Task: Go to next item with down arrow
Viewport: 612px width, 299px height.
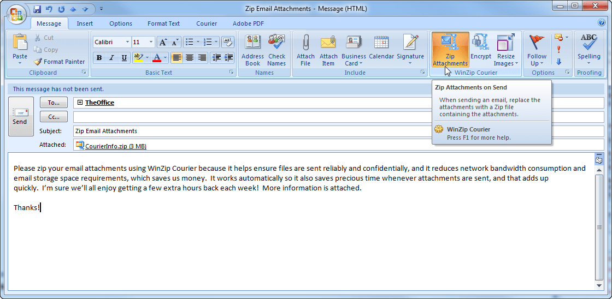Action: pos(85,8)
